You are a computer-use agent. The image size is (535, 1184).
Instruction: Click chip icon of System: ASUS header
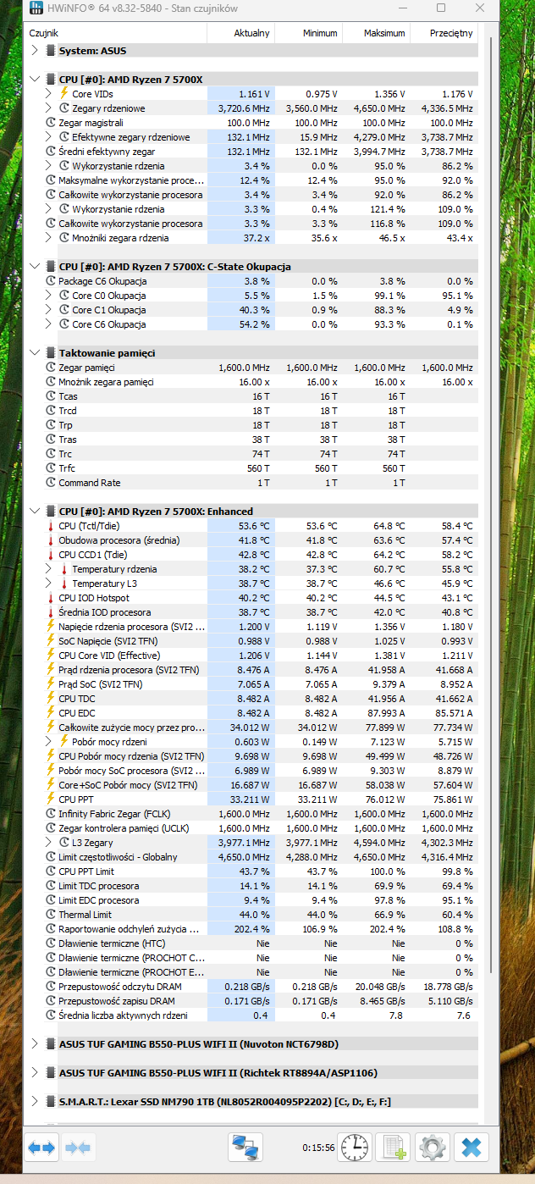(51, 51)
